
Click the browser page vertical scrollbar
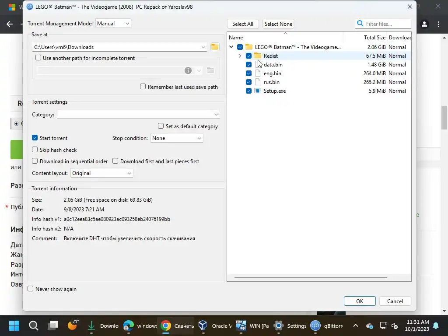[x=444, y=118]
